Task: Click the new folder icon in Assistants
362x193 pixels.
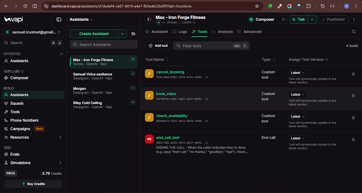Action: (x=133, y=34)
